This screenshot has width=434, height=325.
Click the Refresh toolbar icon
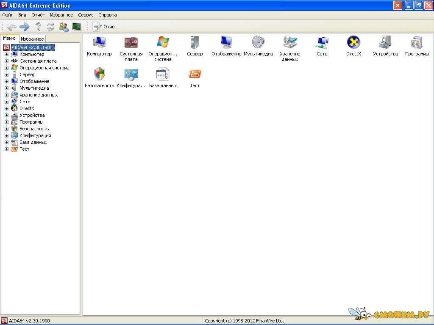[x=51, y=27]
